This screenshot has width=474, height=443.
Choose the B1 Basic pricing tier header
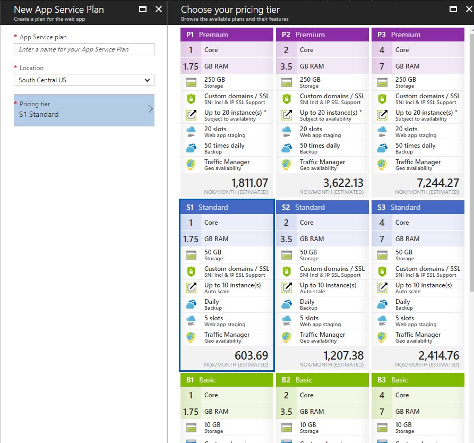[227, 380]
